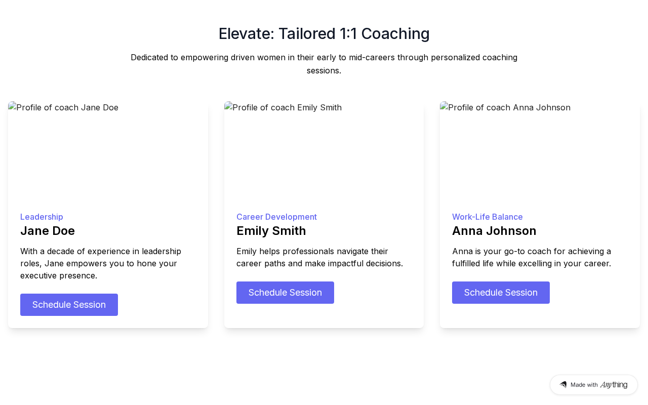The height and width of the screenshot is (405, 648).
Task: Click the Anything bird logo icon
Action: (563, 385)
